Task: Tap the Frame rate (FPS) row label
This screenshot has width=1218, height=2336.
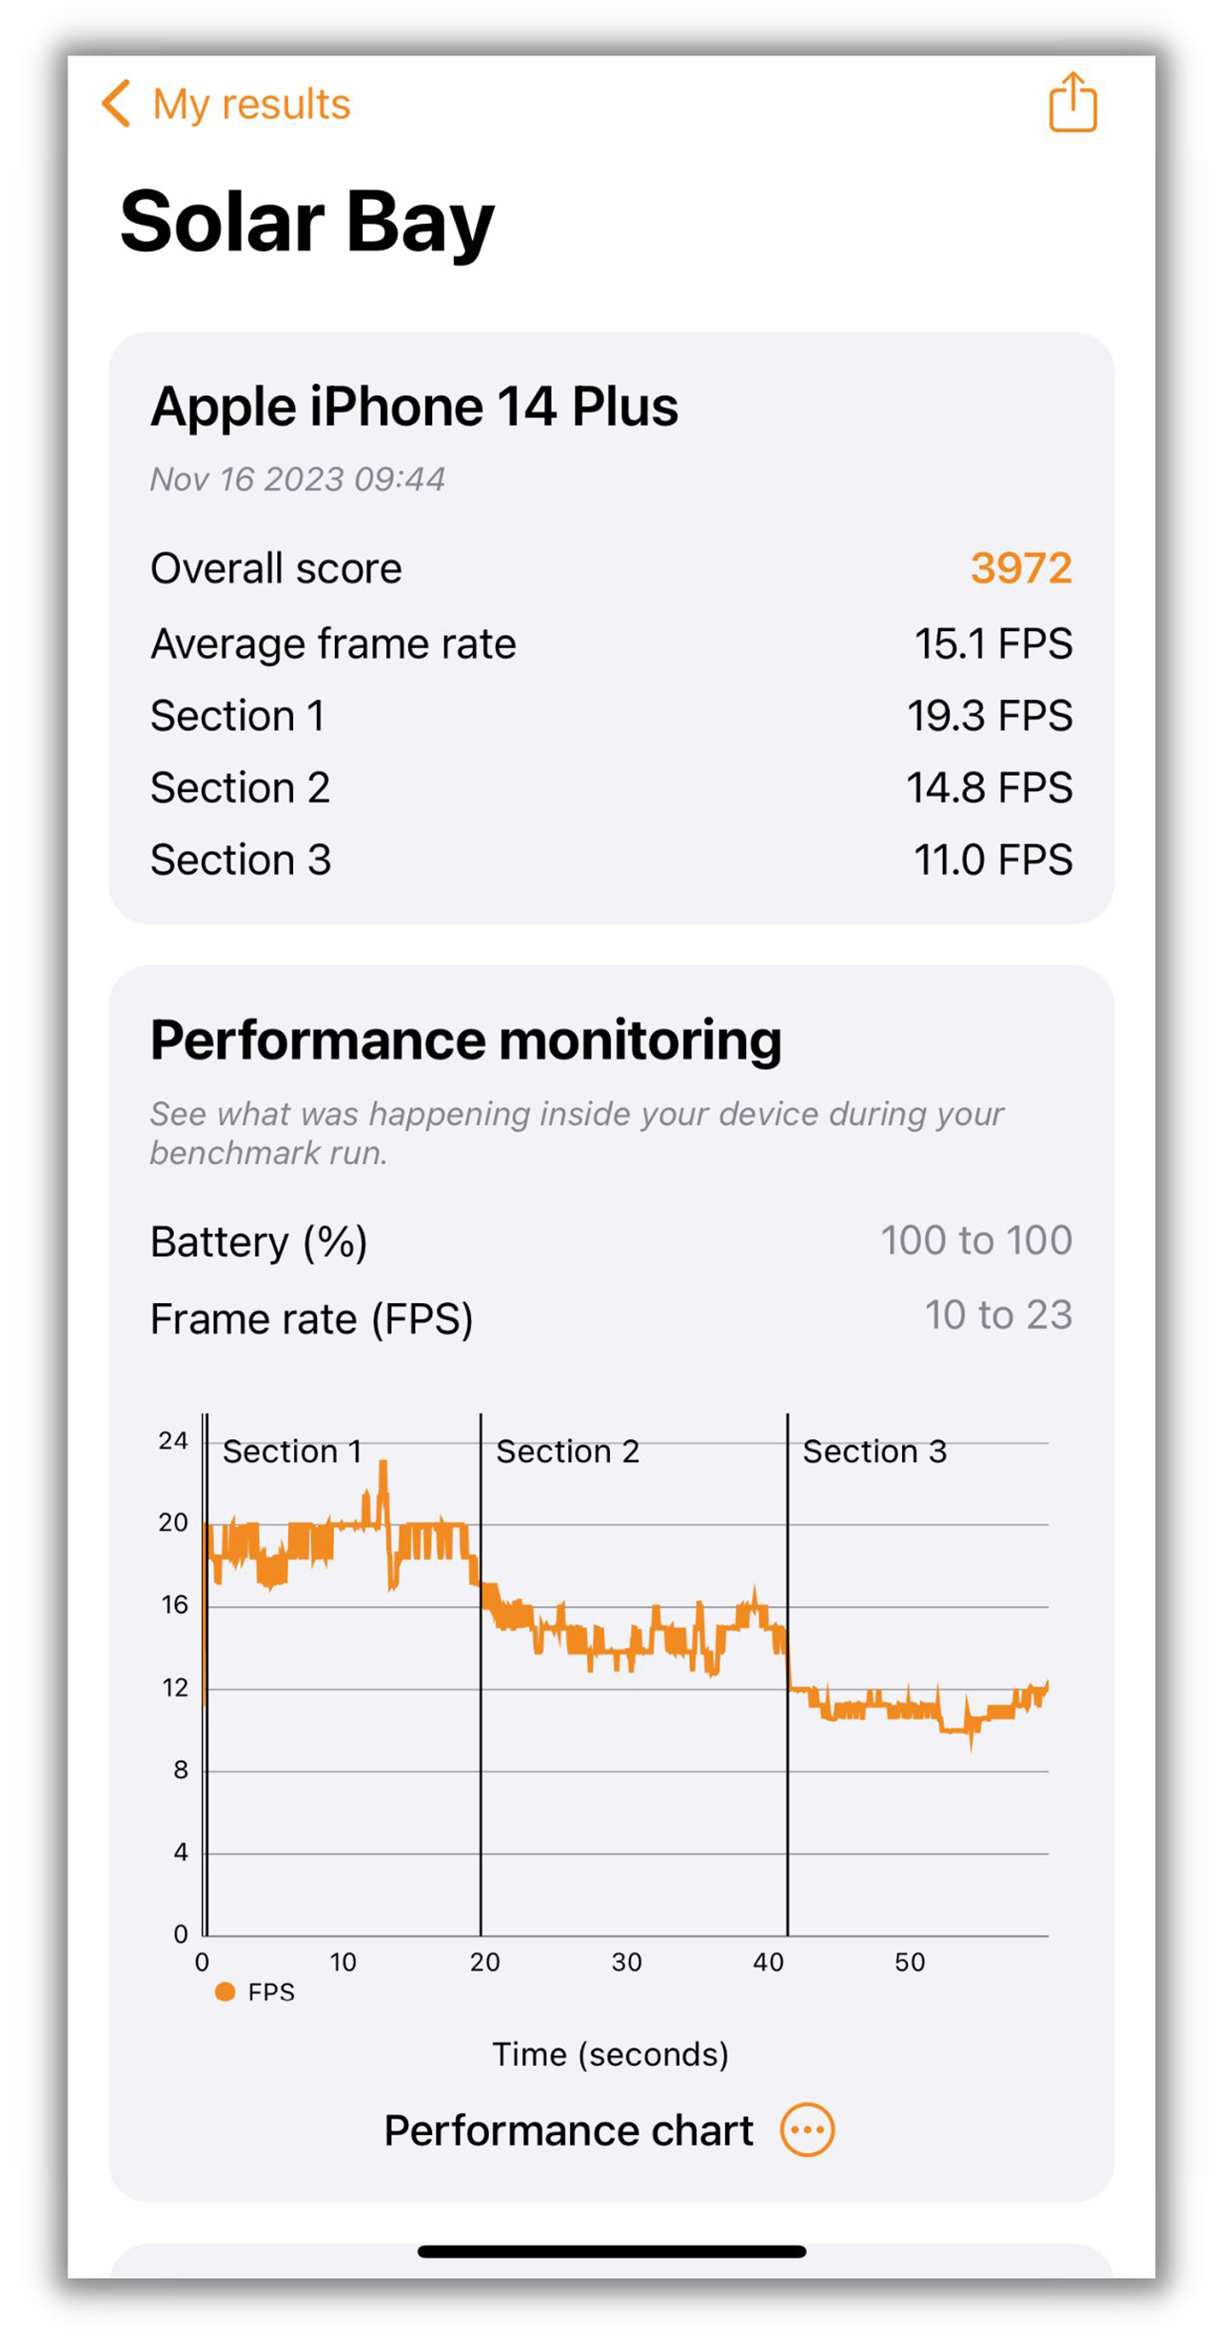Action: [311, 1318]
